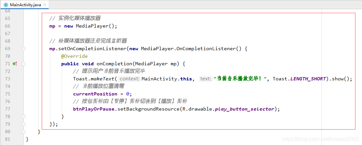Click the setBackgroundResource method call

point(148,109)
